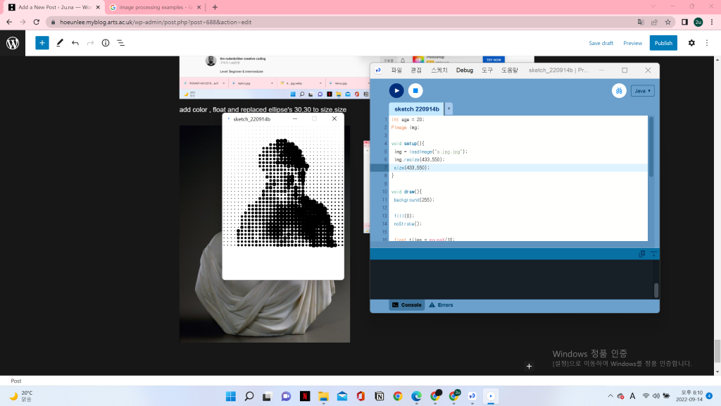Click the share page icon in address bar

click(654, 22)
